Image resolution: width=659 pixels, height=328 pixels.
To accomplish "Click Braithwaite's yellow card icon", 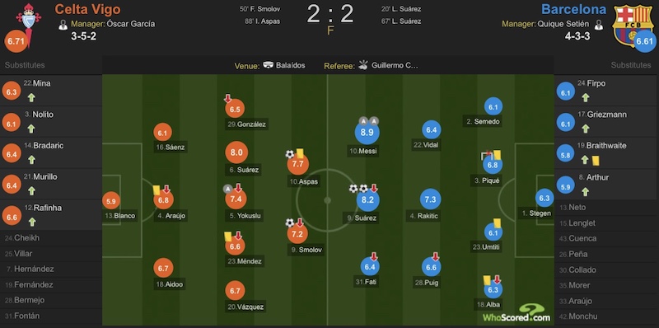I will pos(596,160).
